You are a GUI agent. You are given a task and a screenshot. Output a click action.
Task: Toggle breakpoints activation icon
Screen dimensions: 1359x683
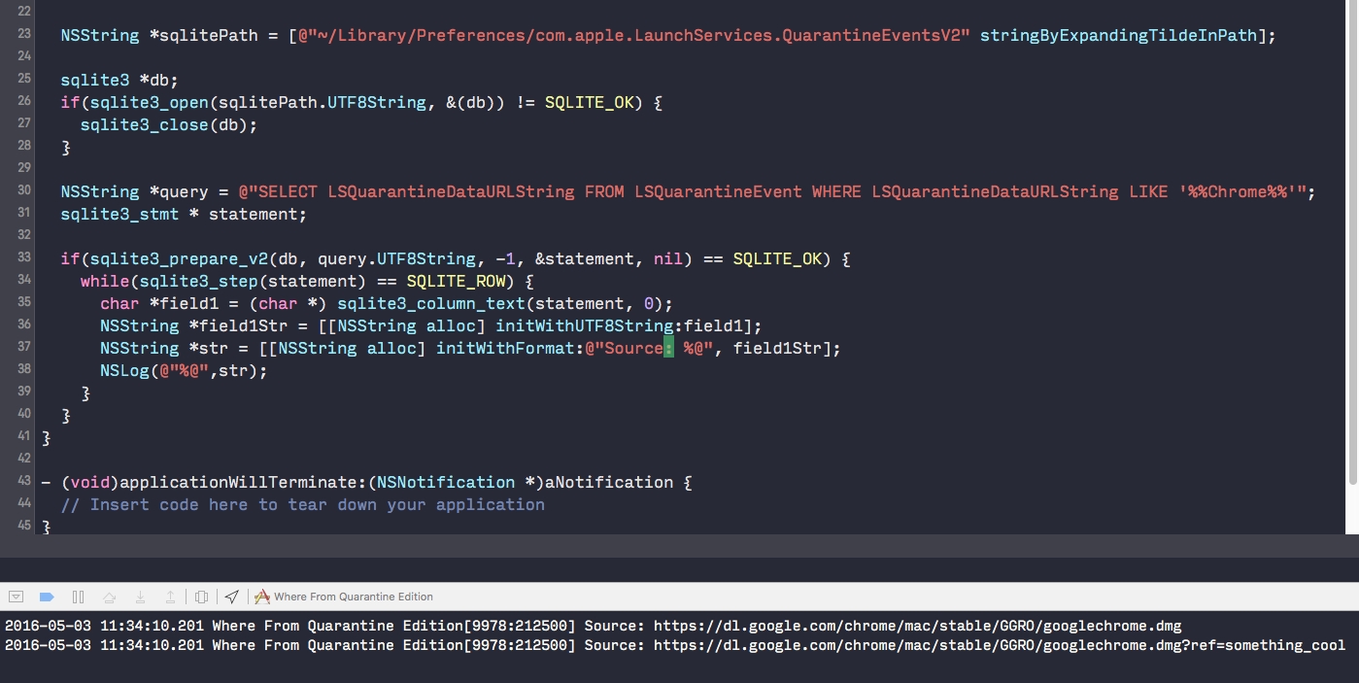click(x=46, y=597)
